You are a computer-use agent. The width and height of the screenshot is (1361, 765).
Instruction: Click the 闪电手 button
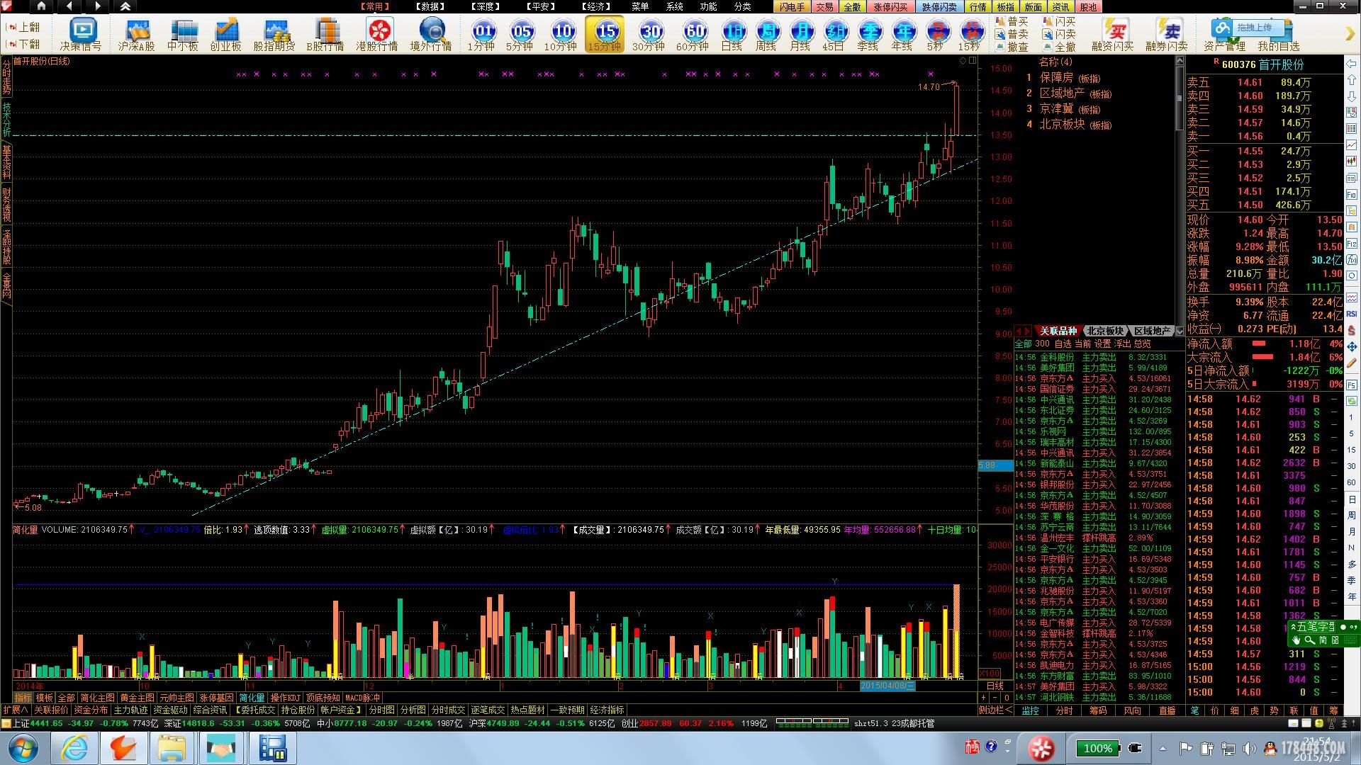click(x=792, y=7)
